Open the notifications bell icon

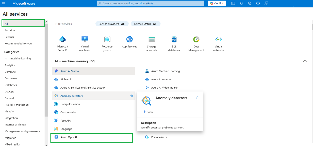241,3
